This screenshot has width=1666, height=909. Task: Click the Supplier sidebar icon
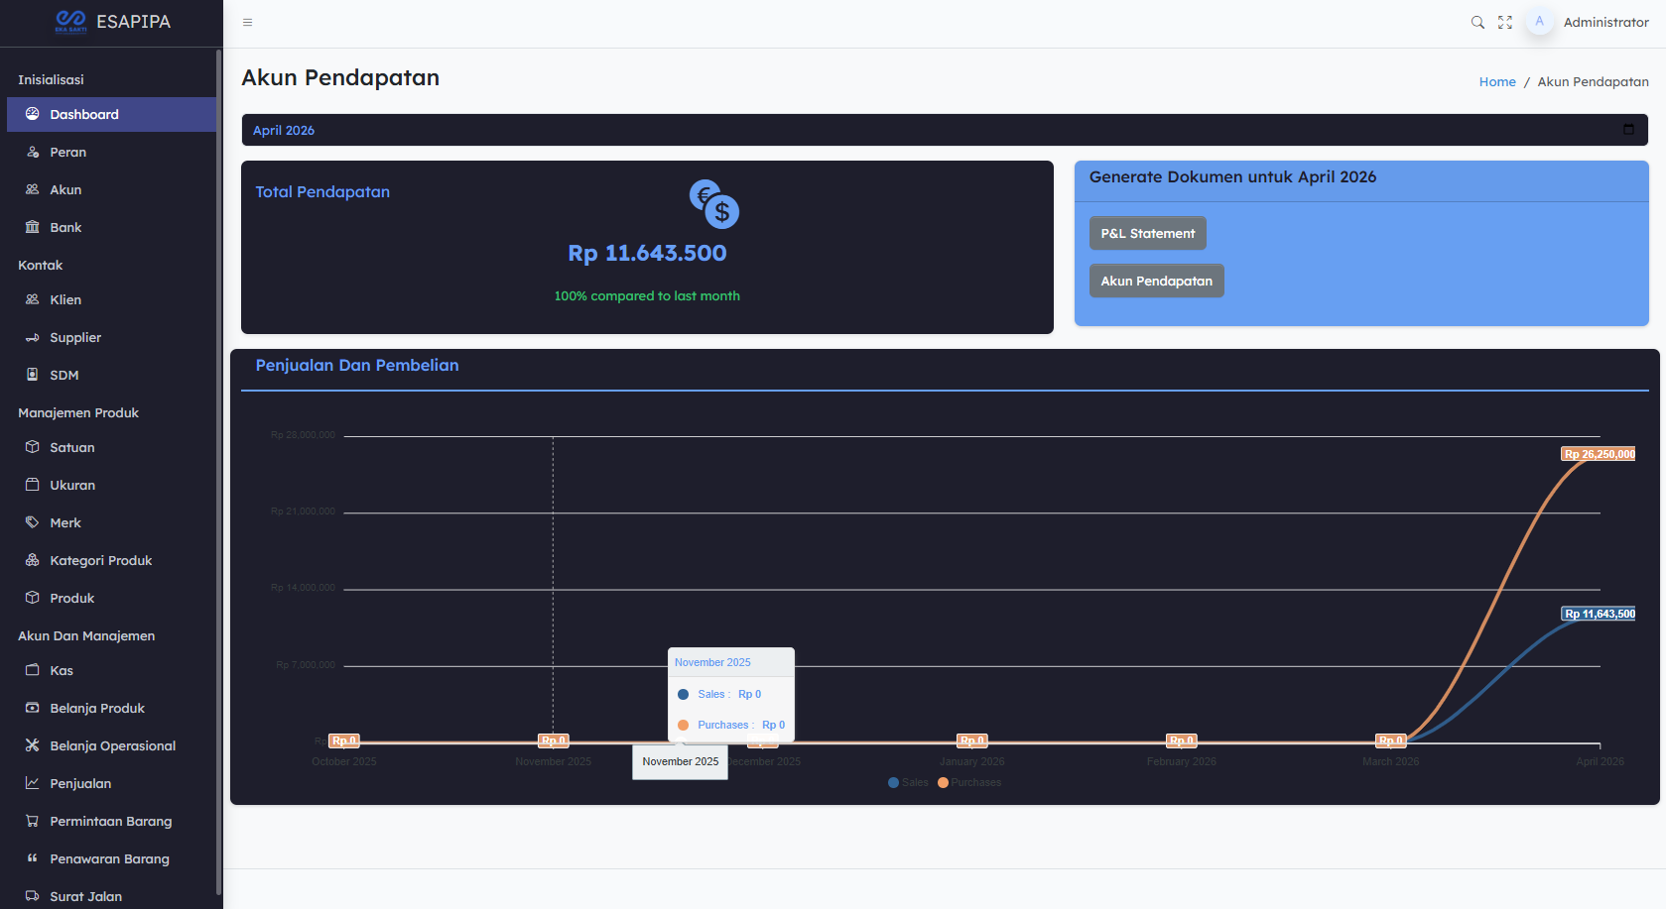pyautogui.click(x=33, y=337)
